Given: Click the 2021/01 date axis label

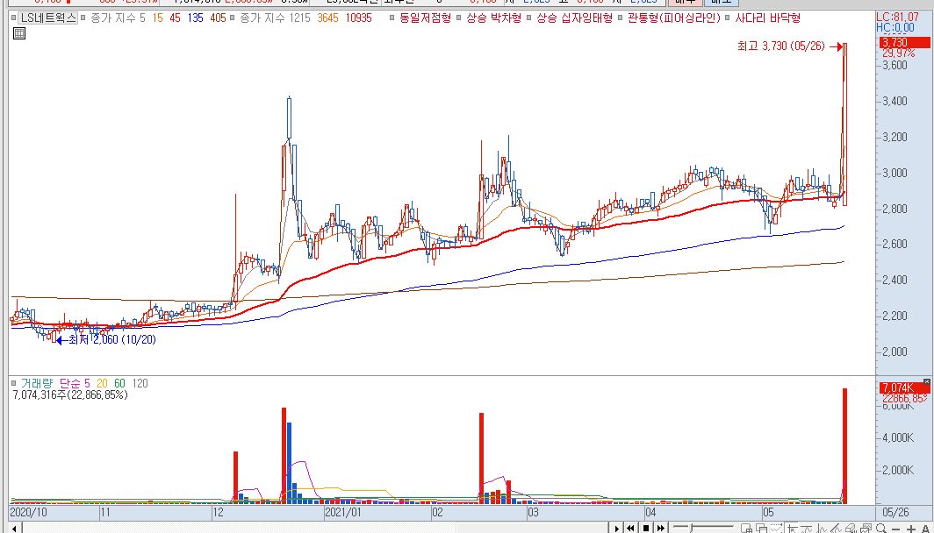Looking at the screenshot, I should (x=343, y=512).
